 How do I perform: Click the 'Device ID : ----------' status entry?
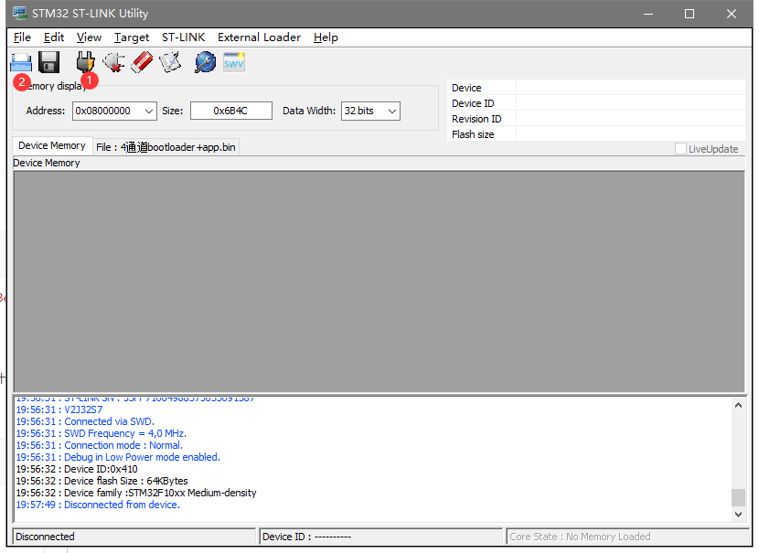coord(381,537)
